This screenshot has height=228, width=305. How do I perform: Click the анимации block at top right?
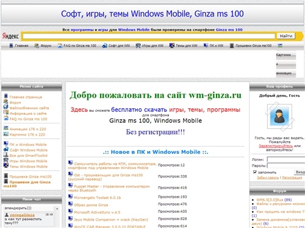(285, 73)
